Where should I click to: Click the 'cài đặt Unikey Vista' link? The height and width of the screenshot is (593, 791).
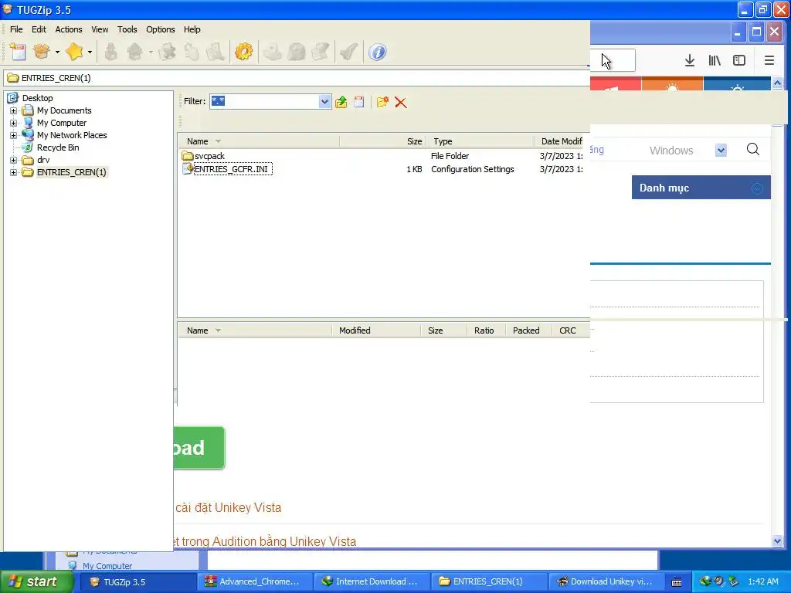point(229,508)
